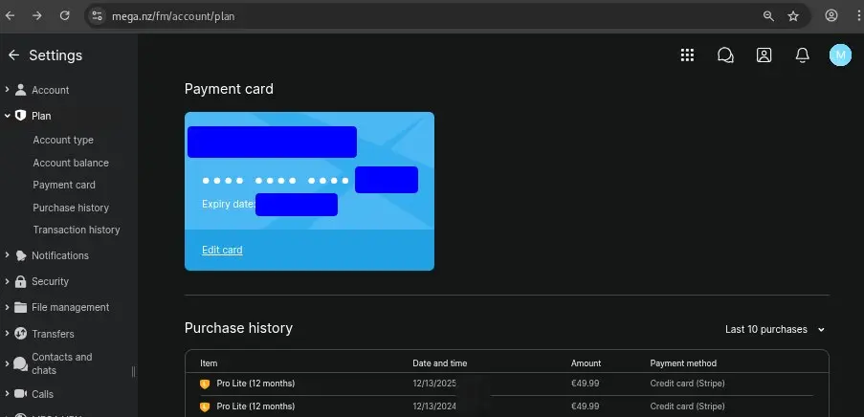This screenshot has width=864, height=417.
Task: Select the Account person icon in sidebar
Action: [20, 90]
